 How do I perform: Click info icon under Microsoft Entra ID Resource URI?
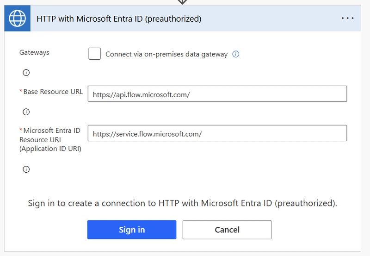26,169
